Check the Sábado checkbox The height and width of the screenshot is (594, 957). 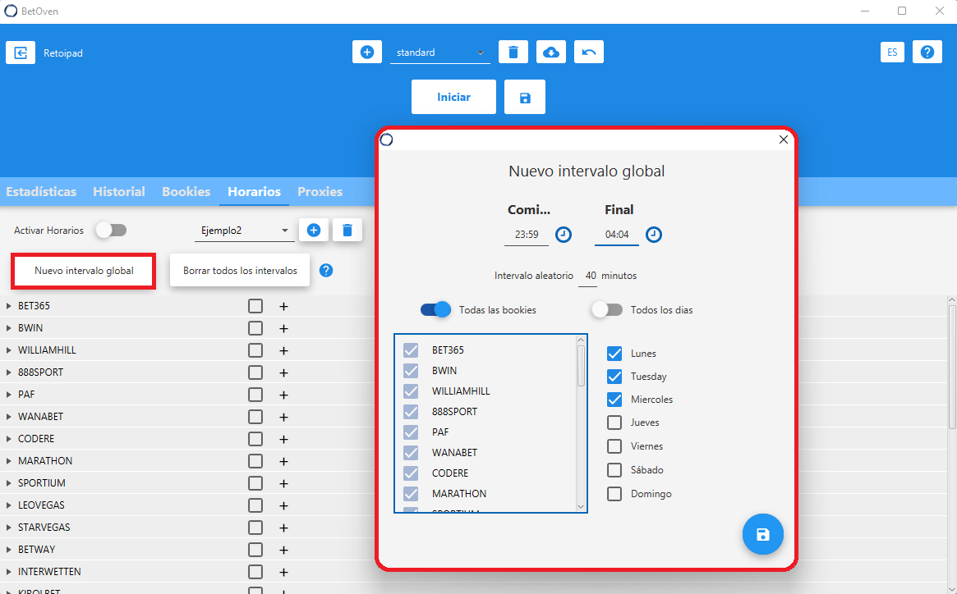614,469
